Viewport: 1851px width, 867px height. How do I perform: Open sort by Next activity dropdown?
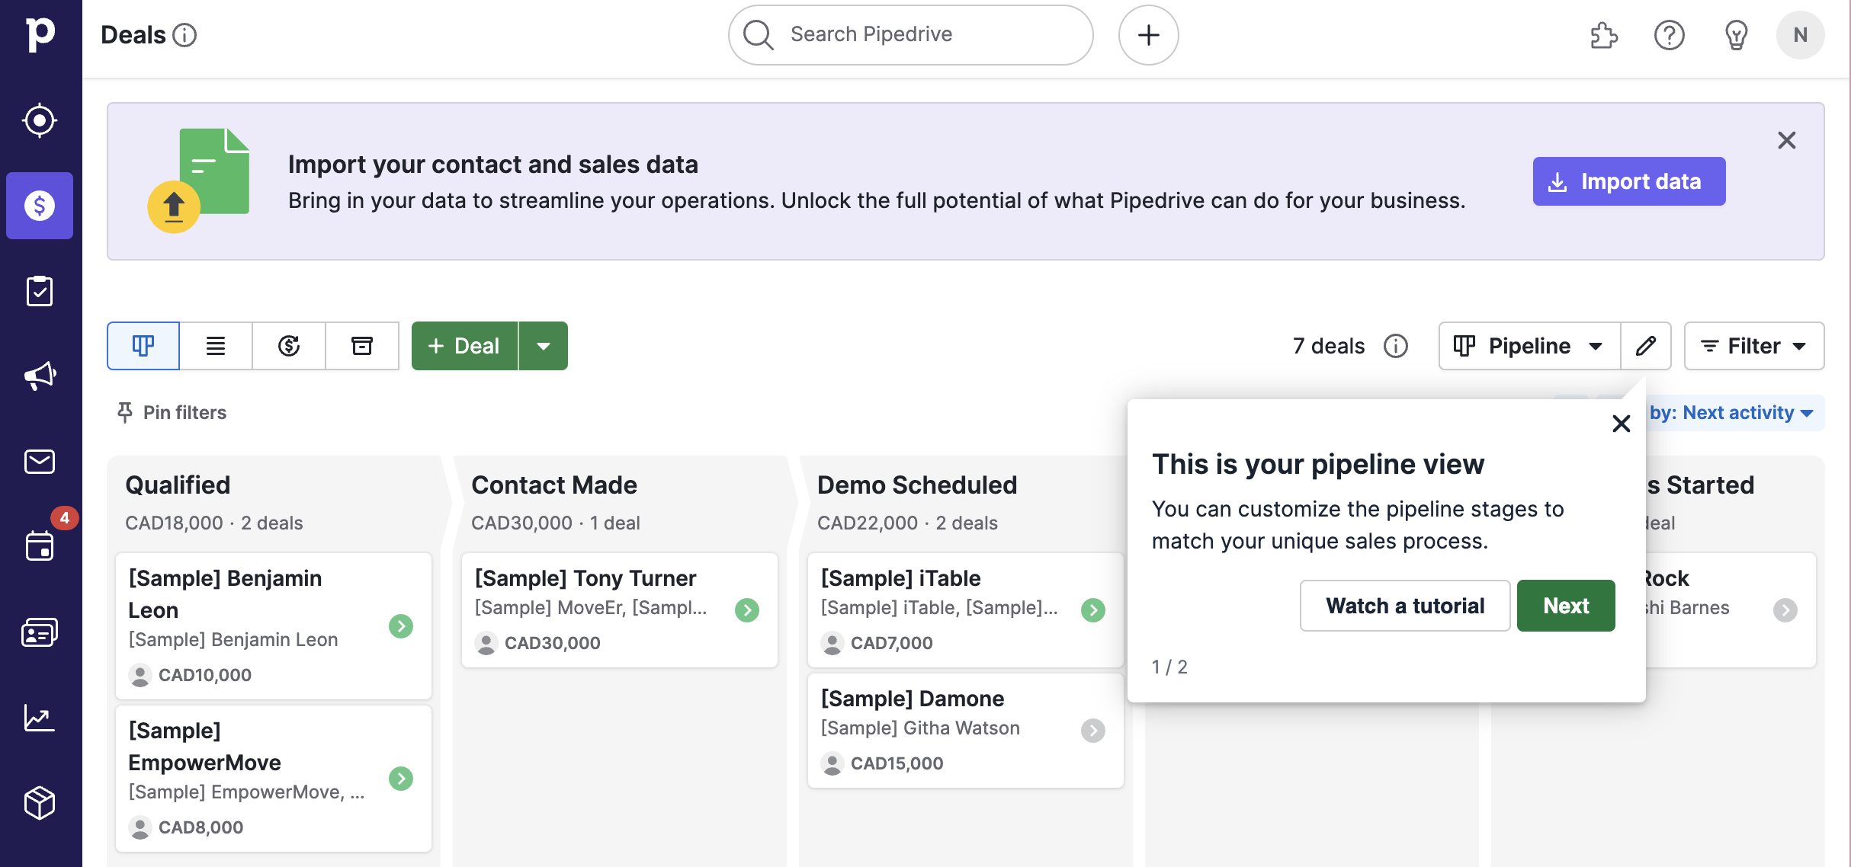pyautogui.click(x=1732, y=412)
